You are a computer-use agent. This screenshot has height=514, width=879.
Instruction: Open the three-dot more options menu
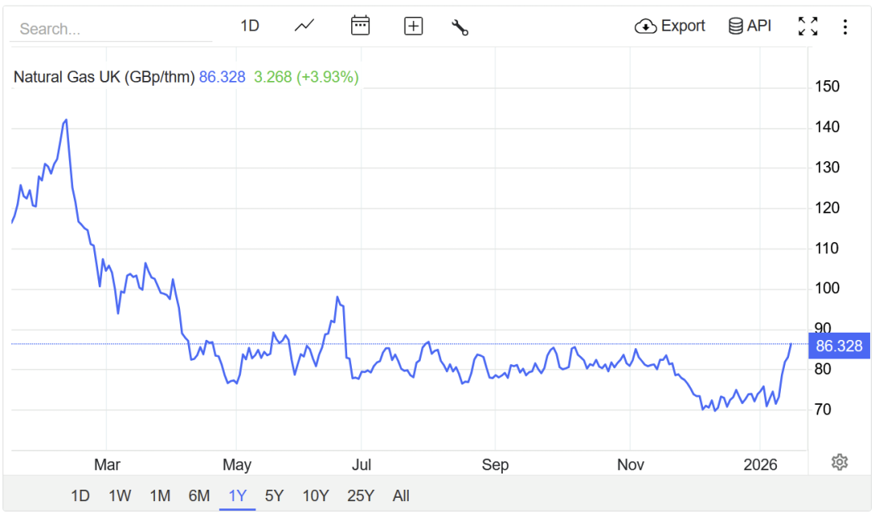tap(845, 27)
